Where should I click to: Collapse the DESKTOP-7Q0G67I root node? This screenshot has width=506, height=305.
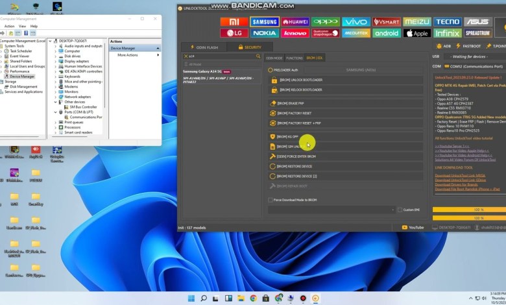click(50, 41)
